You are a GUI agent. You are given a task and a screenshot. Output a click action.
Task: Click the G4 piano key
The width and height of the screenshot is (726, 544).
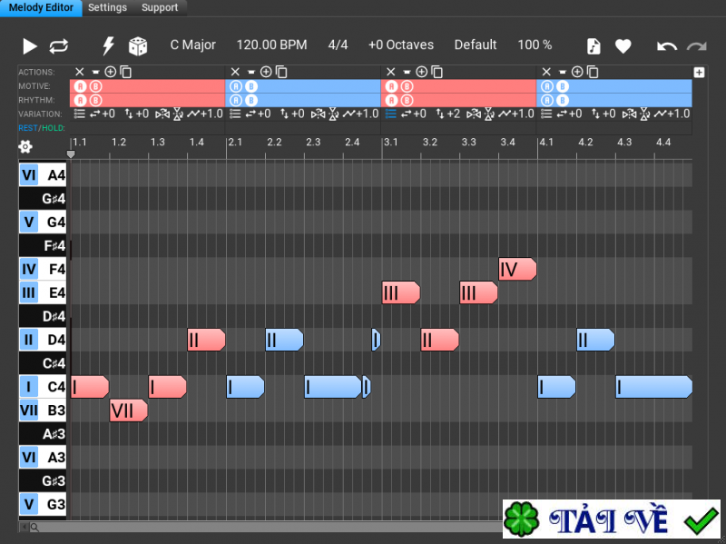coord(43,222)
